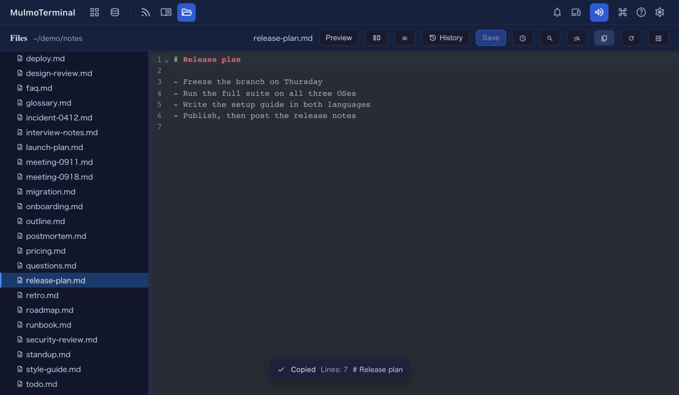This screenshot has height=395, width=679.
Task: Open postmortem.md
Action: click(x=74, y=236)
